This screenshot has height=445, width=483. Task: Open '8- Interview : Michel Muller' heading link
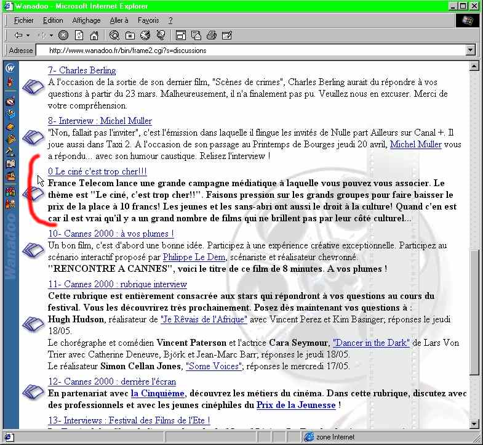point(100,121)
